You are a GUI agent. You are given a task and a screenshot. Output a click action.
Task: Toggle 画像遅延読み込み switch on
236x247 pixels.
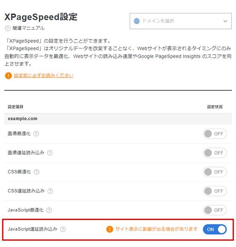pyautogui.click(x=215, y=153)
